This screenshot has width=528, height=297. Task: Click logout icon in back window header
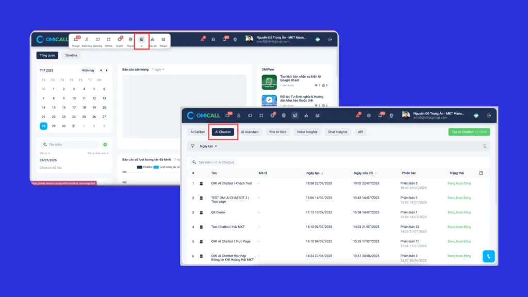coord(330,39)
